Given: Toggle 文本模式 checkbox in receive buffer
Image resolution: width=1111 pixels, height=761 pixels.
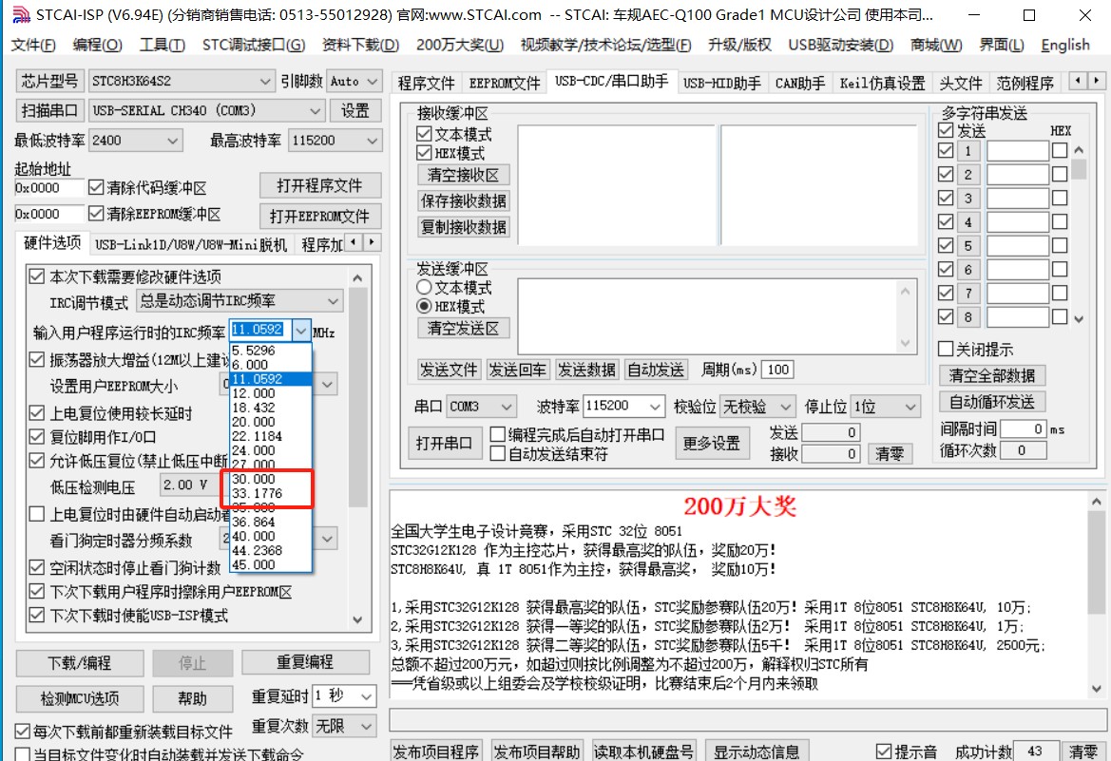Looking at the screenshot, I should (425, 134).
